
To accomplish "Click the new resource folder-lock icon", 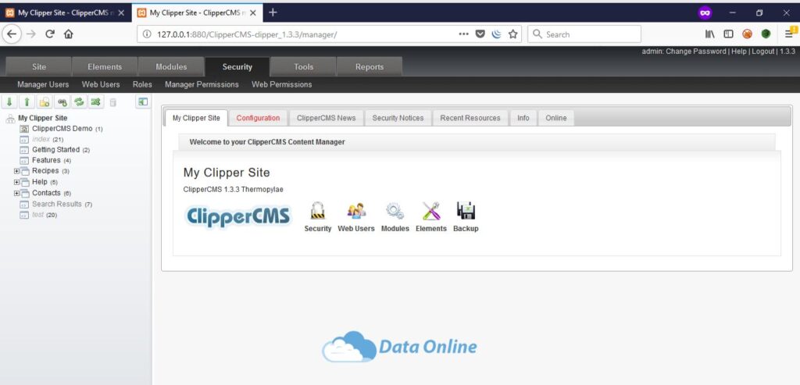I will coord(45,102).
